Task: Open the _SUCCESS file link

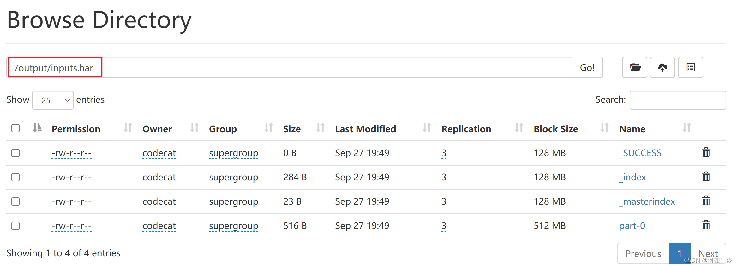Action: [640, 153]
